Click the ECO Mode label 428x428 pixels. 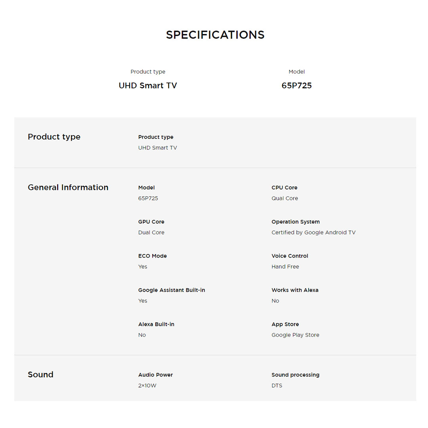point(152,256)
